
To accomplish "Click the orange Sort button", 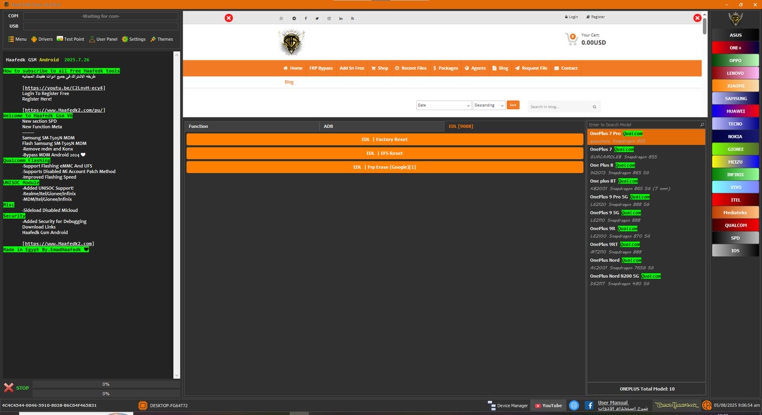I will 513,105.
